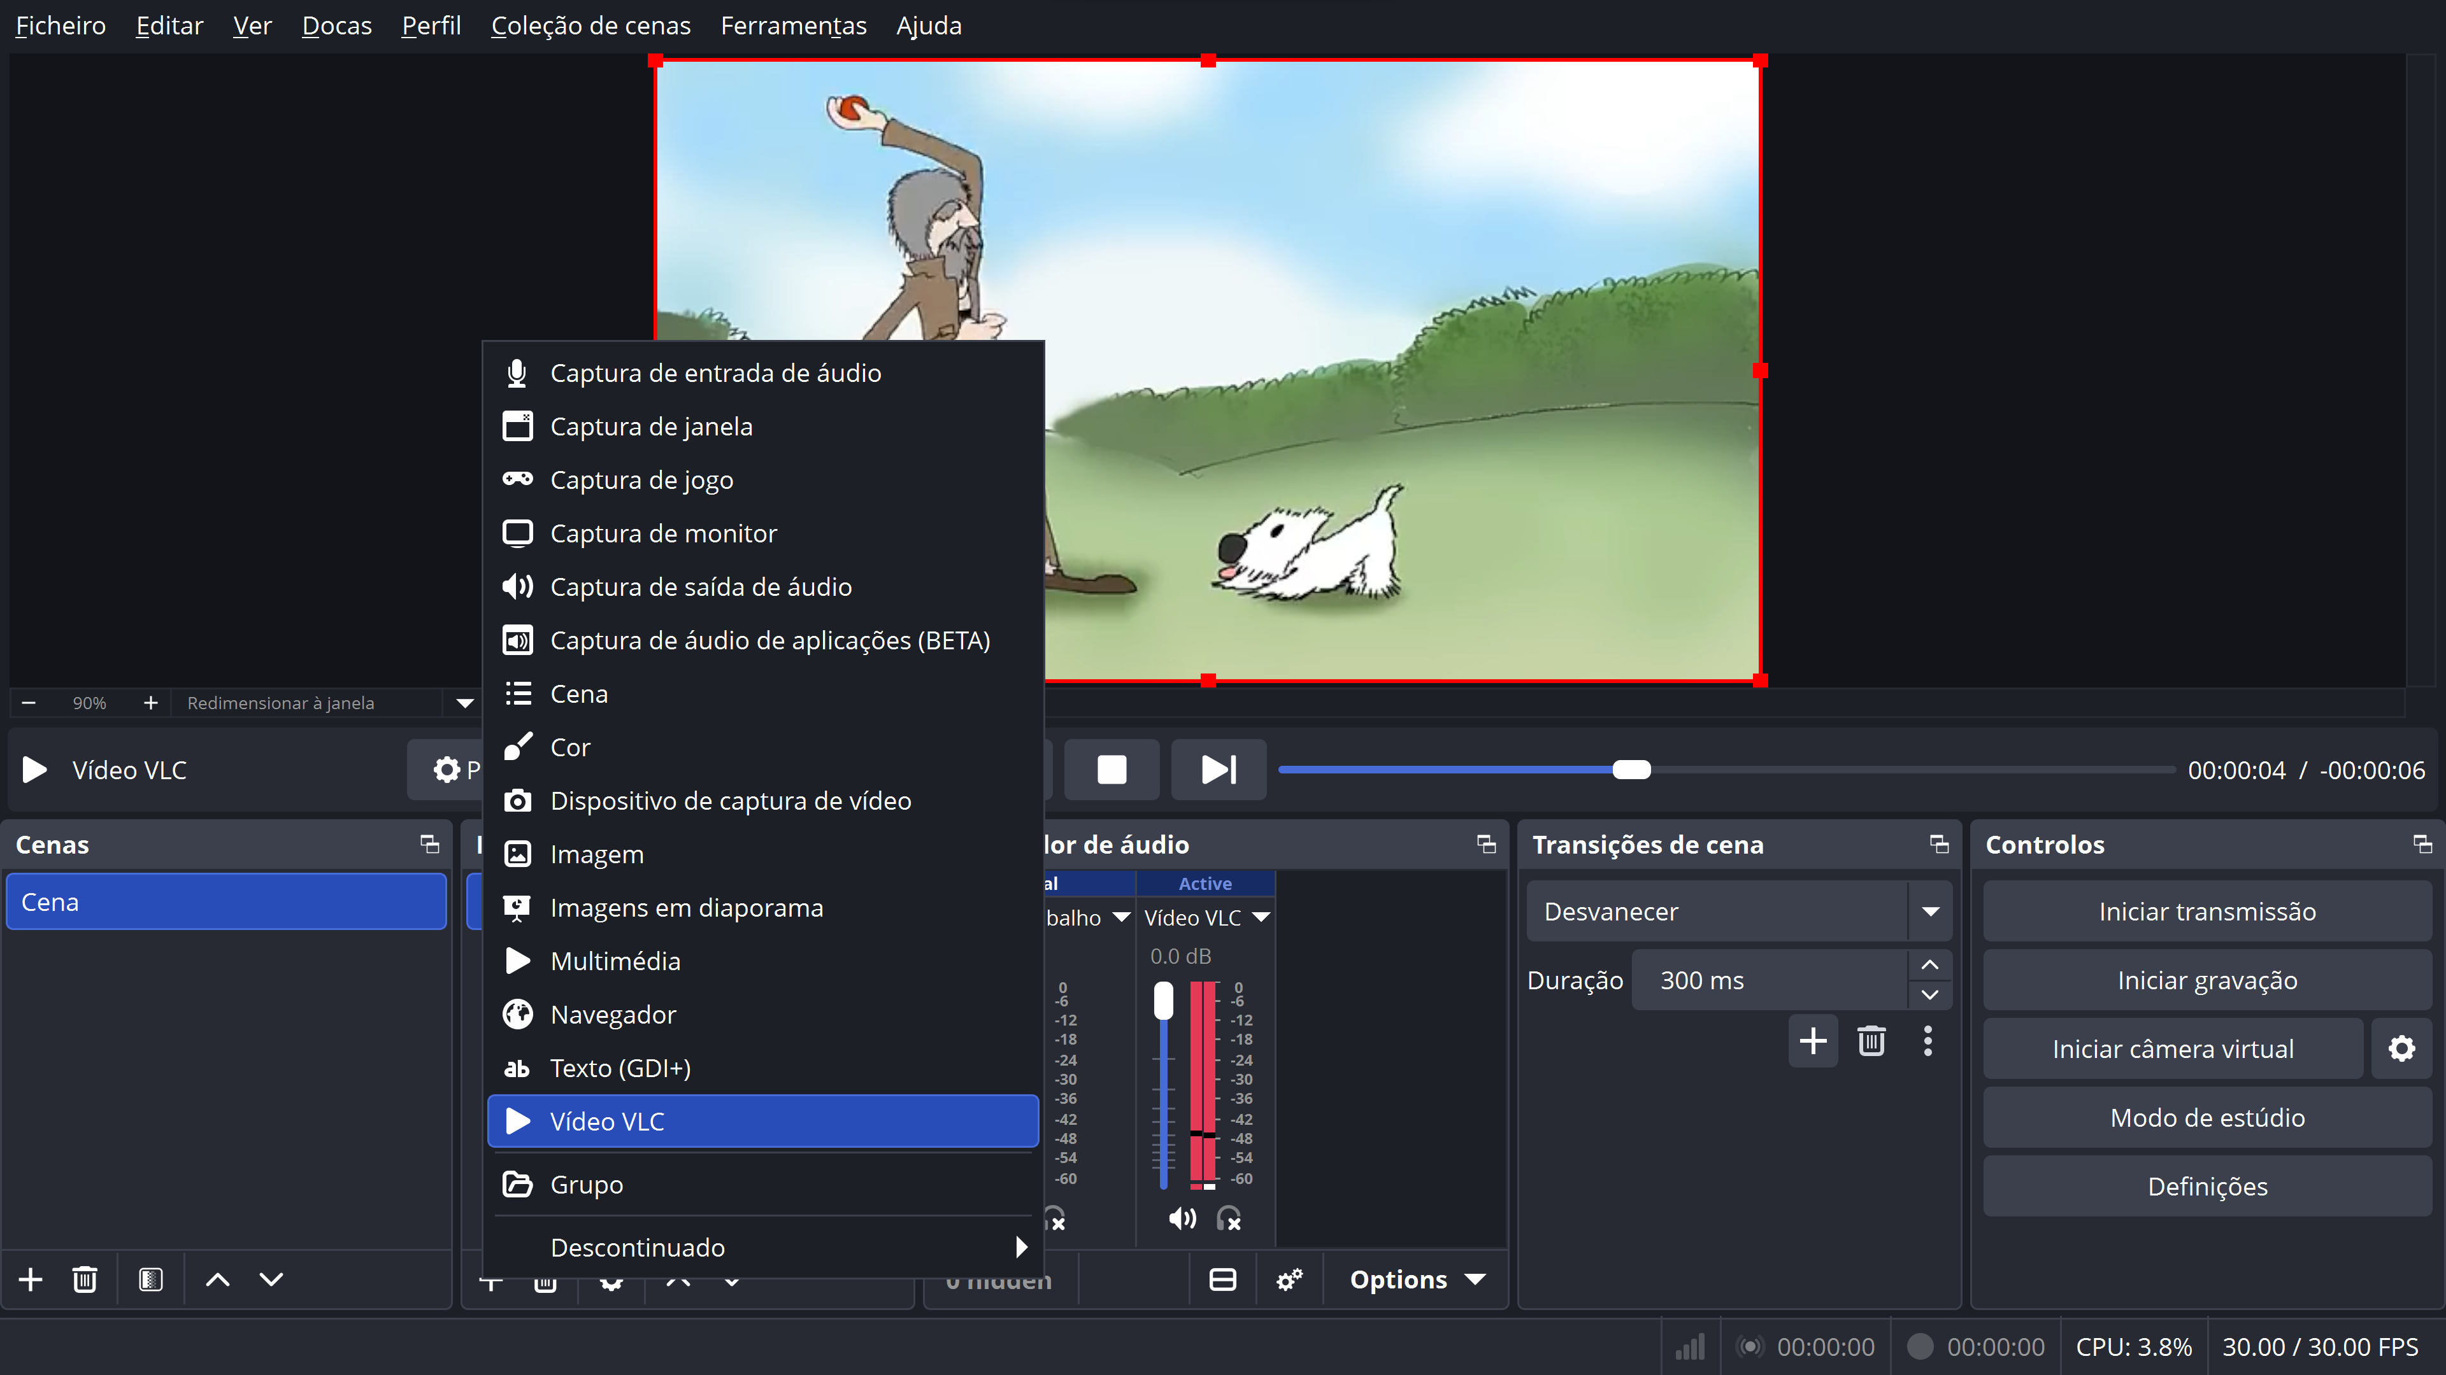
Task: Expand the Descontinuado submenu
Action: tap(762, 1248)
